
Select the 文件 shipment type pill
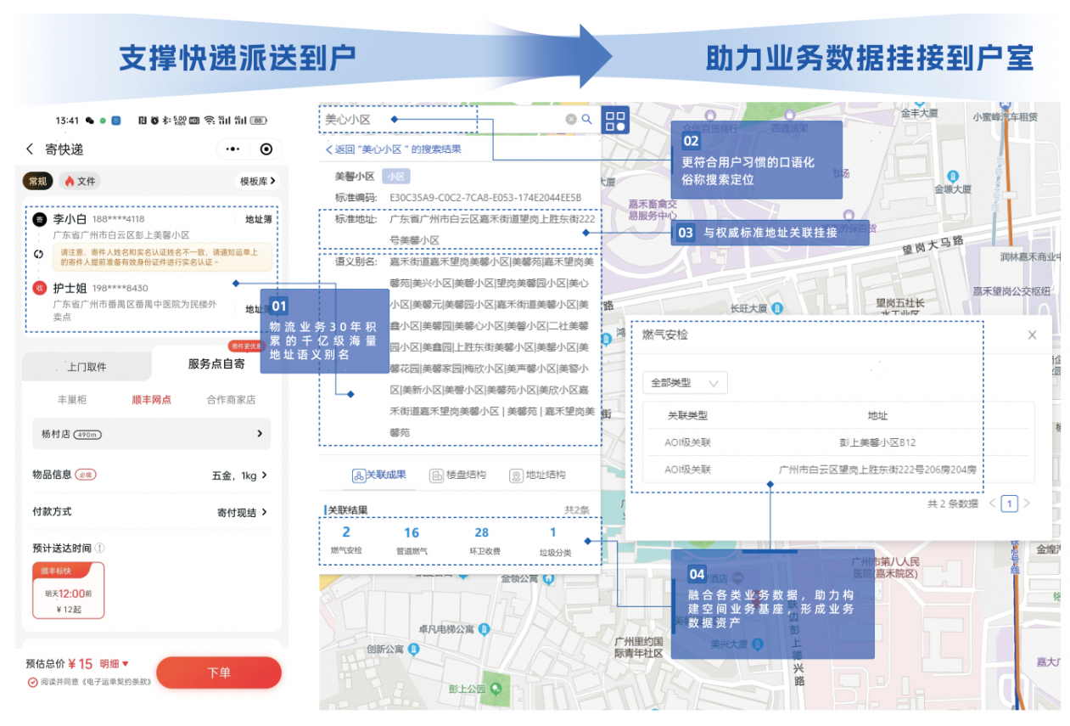tap(80, 181)
